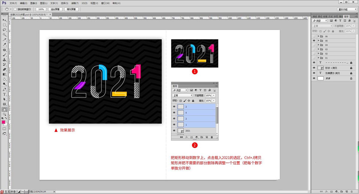Select the Blur tool
359x194 pixels.
click(x=4, y=79)
